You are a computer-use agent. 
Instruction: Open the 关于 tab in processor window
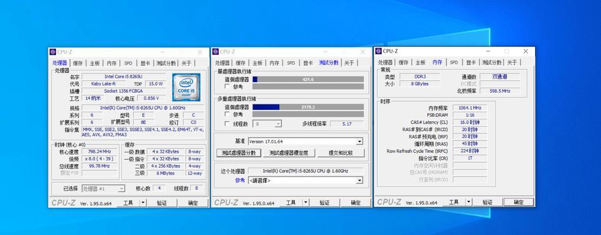click(x=186, y=63)
